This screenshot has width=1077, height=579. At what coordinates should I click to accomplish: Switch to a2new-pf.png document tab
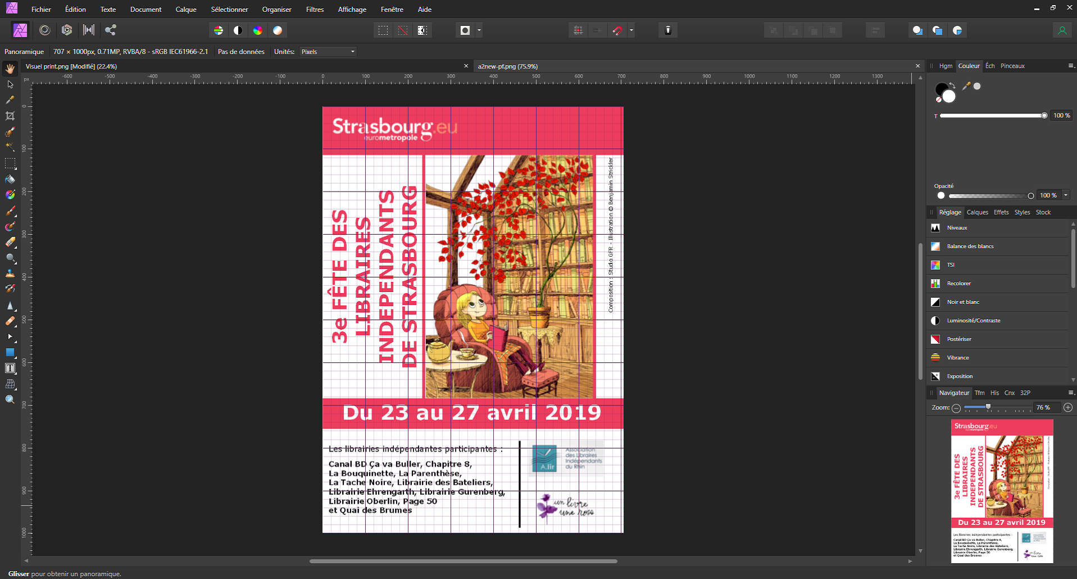pyautogui.click(x=508, y=66)
